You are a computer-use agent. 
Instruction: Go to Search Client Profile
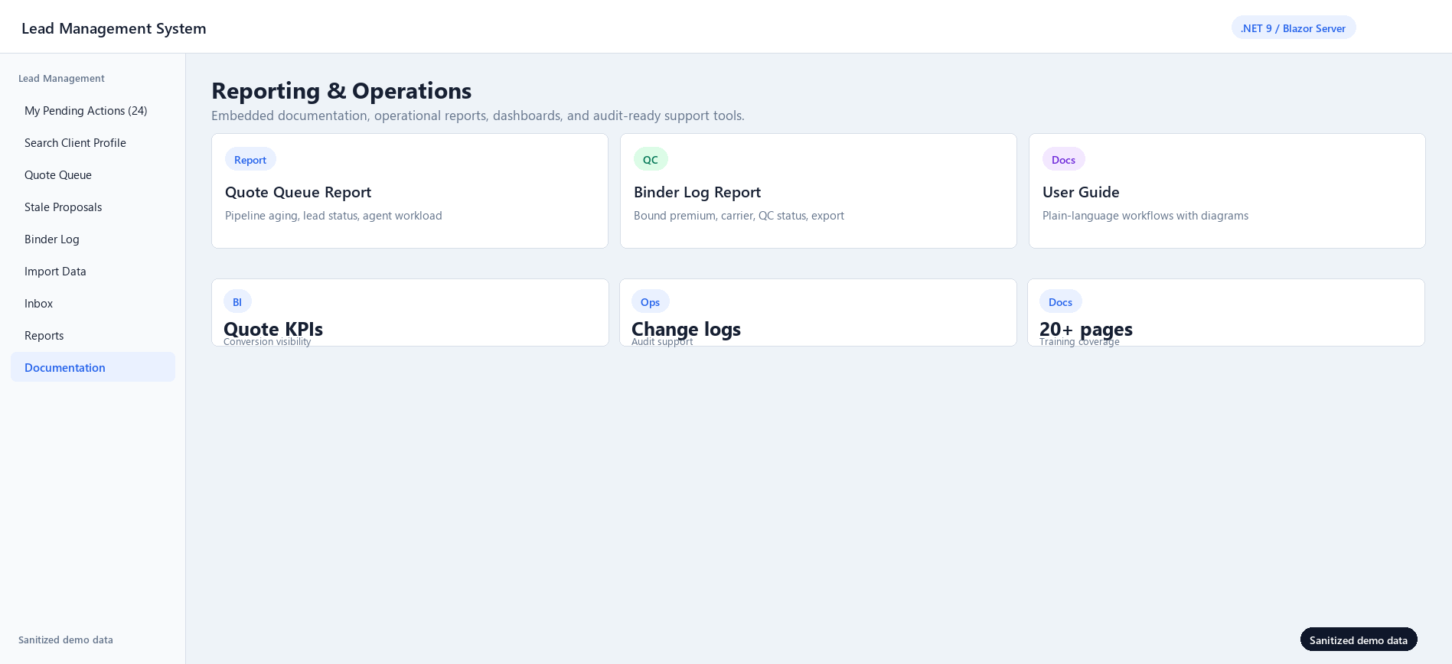pyautogui.click(x=93, y=143)
